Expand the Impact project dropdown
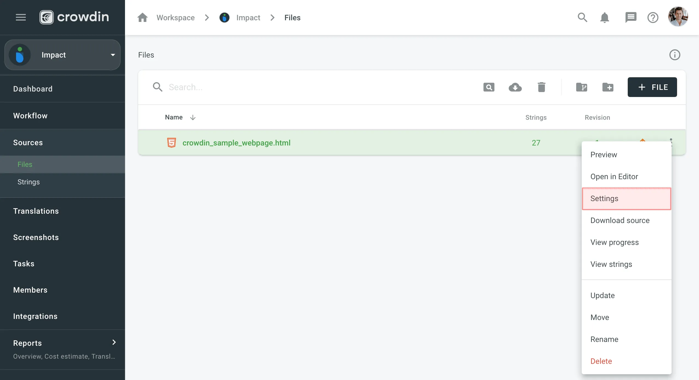699x380 pixels. click(x=113, y=55)
